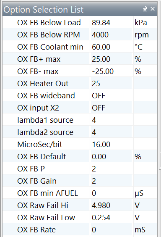Open the lambda1 source value selector
This screenshot has width=161, height=237.
point(111,120)
